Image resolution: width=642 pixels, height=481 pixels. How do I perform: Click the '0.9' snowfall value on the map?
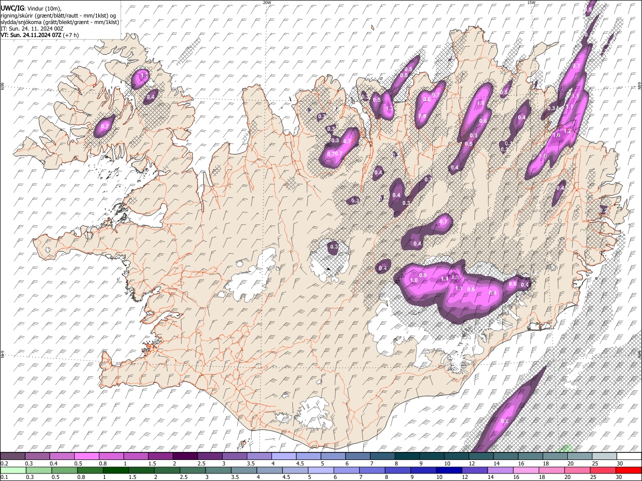tap(423, 275)
